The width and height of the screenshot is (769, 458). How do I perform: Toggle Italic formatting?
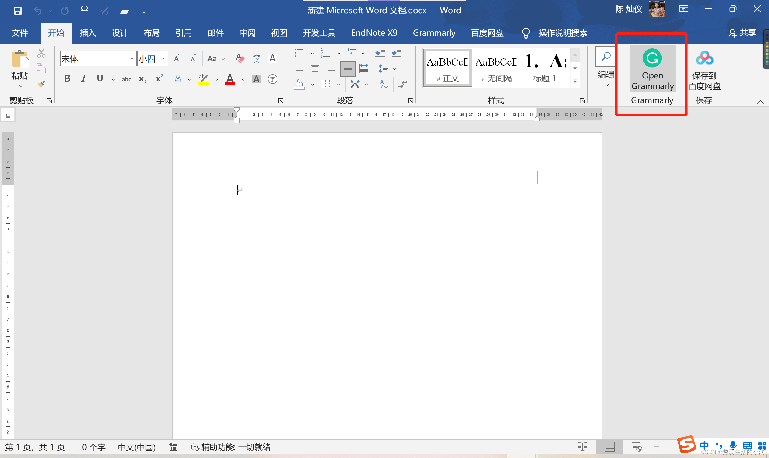pyautogui.click(x=83, y=79)
